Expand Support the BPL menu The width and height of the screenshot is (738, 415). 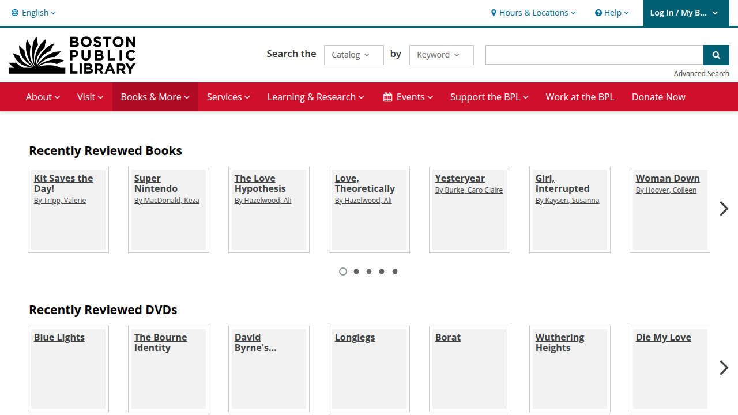[490, 97]
